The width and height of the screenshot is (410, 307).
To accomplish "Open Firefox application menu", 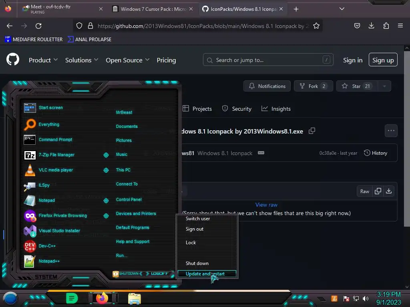I will pos(400,26).
